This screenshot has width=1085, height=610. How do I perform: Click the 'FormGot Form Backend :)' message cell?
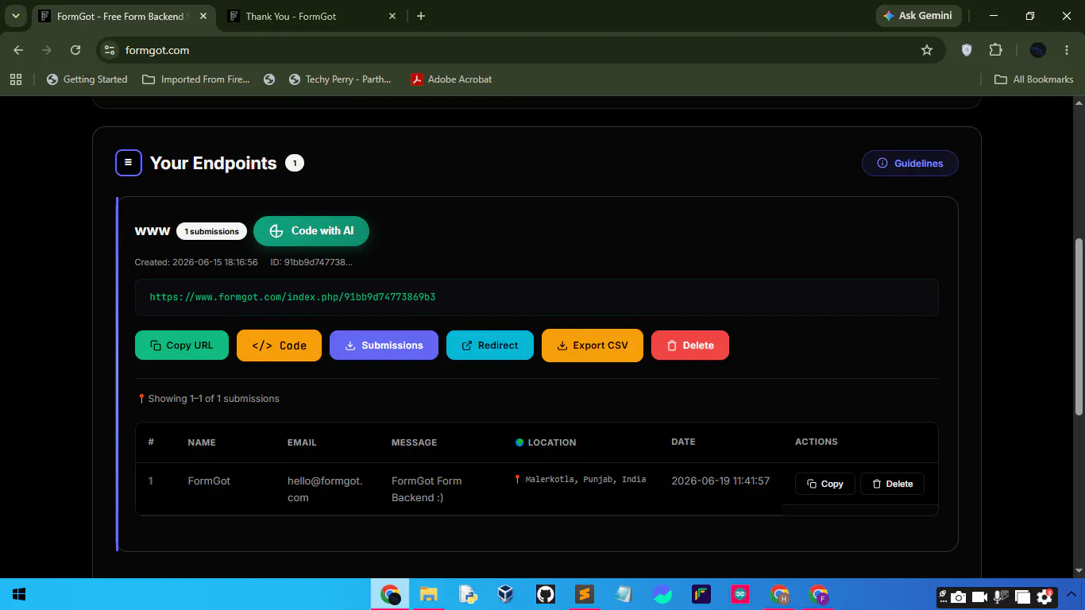click(x=427, y=489)
